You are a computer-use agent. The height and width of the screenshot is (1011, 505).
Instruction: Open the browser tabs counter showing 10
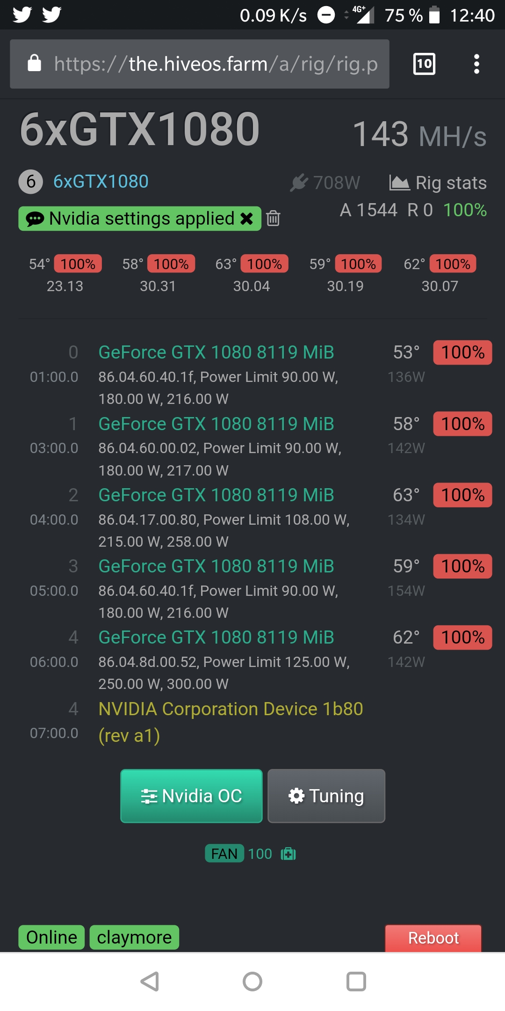click(x=424, y=64)
